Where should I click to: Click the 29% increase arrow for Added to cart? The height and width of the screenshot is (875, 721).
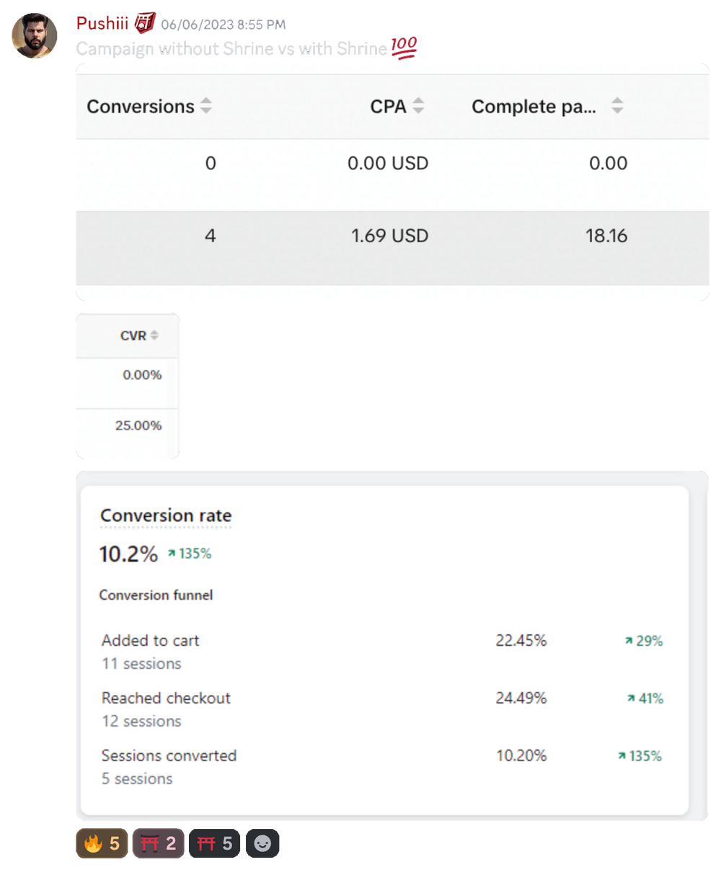click(629, 641)
